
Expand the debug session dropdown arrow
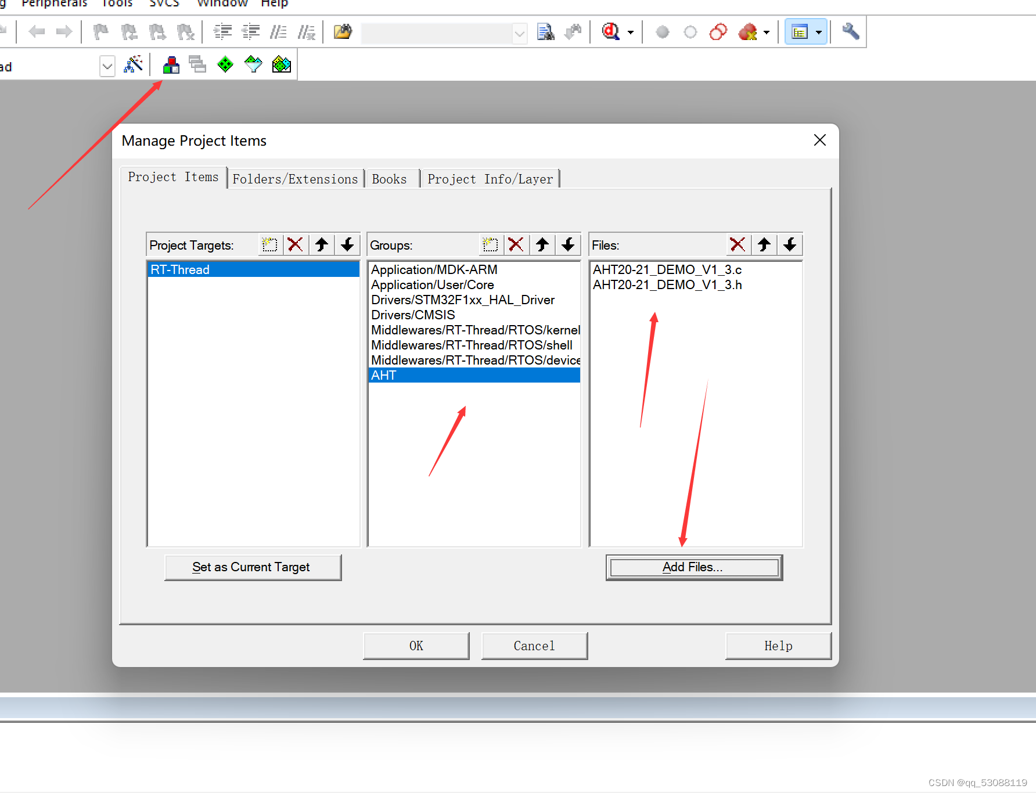[x=631, y=33]
